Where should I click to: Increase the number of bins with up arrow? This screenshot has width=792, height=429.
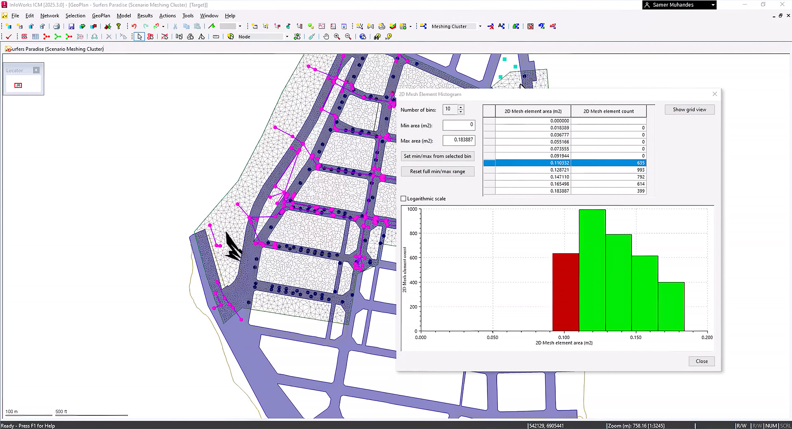point(461,107)
